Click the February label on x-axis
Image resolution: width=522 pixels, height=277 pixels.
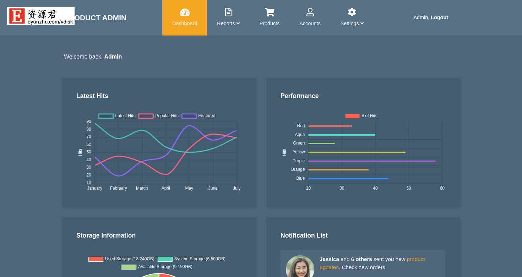pos(119,188)
